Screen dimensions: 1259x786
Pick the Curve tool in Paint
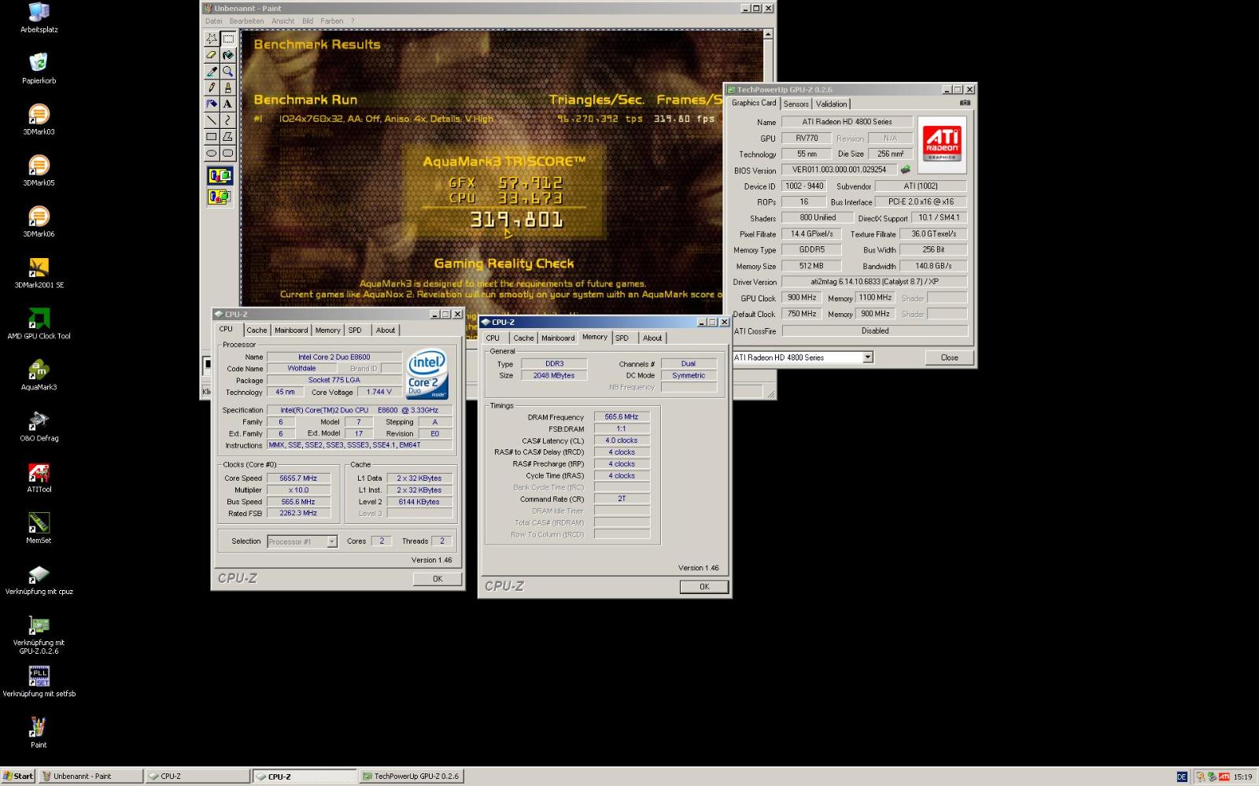227,120
